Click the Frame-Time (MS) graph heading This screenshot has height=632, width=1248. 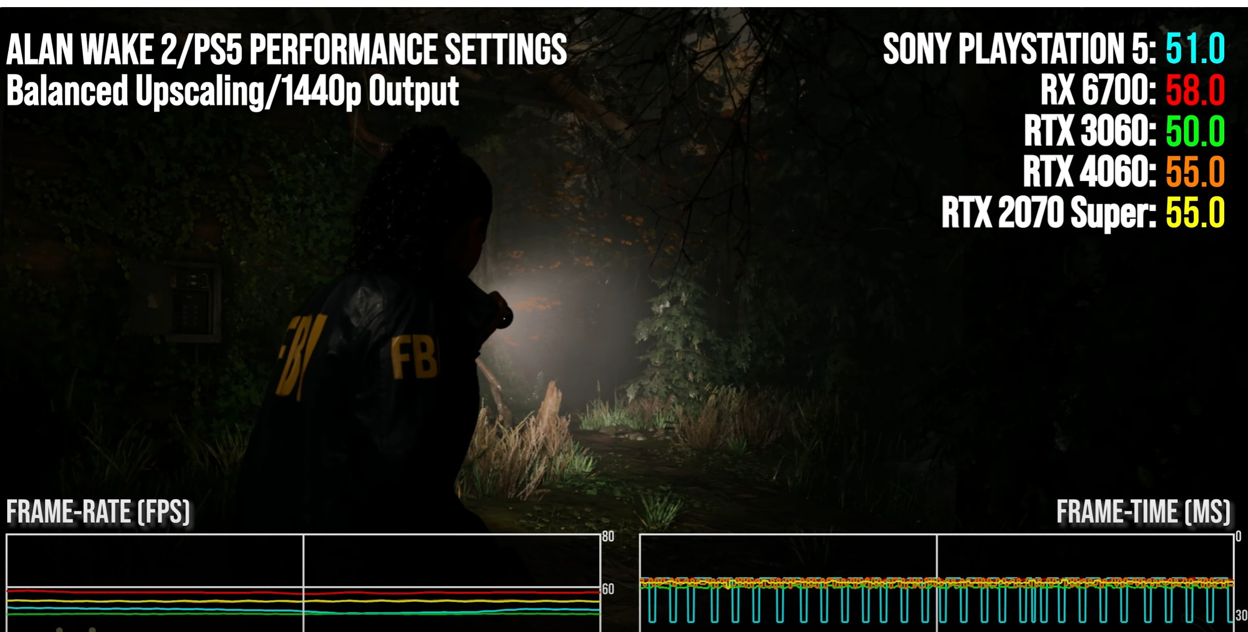point(1143,511)
